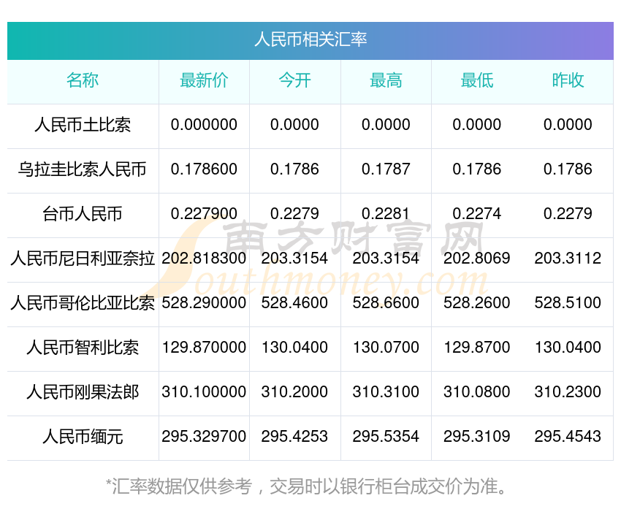621x509 pixels.
Task: Click the table title 人民币相关汇率
Action: pos(310,39)
